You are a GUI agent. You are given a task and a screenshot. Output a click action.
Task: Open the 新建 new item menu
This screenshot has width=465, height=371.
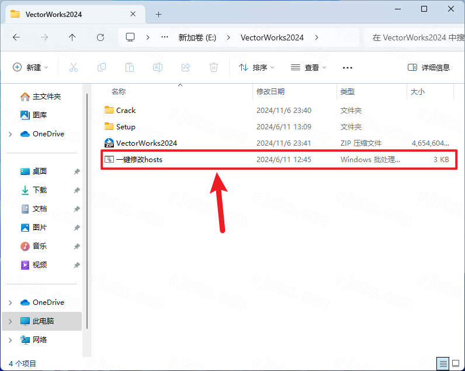click(x=31, y=67)
